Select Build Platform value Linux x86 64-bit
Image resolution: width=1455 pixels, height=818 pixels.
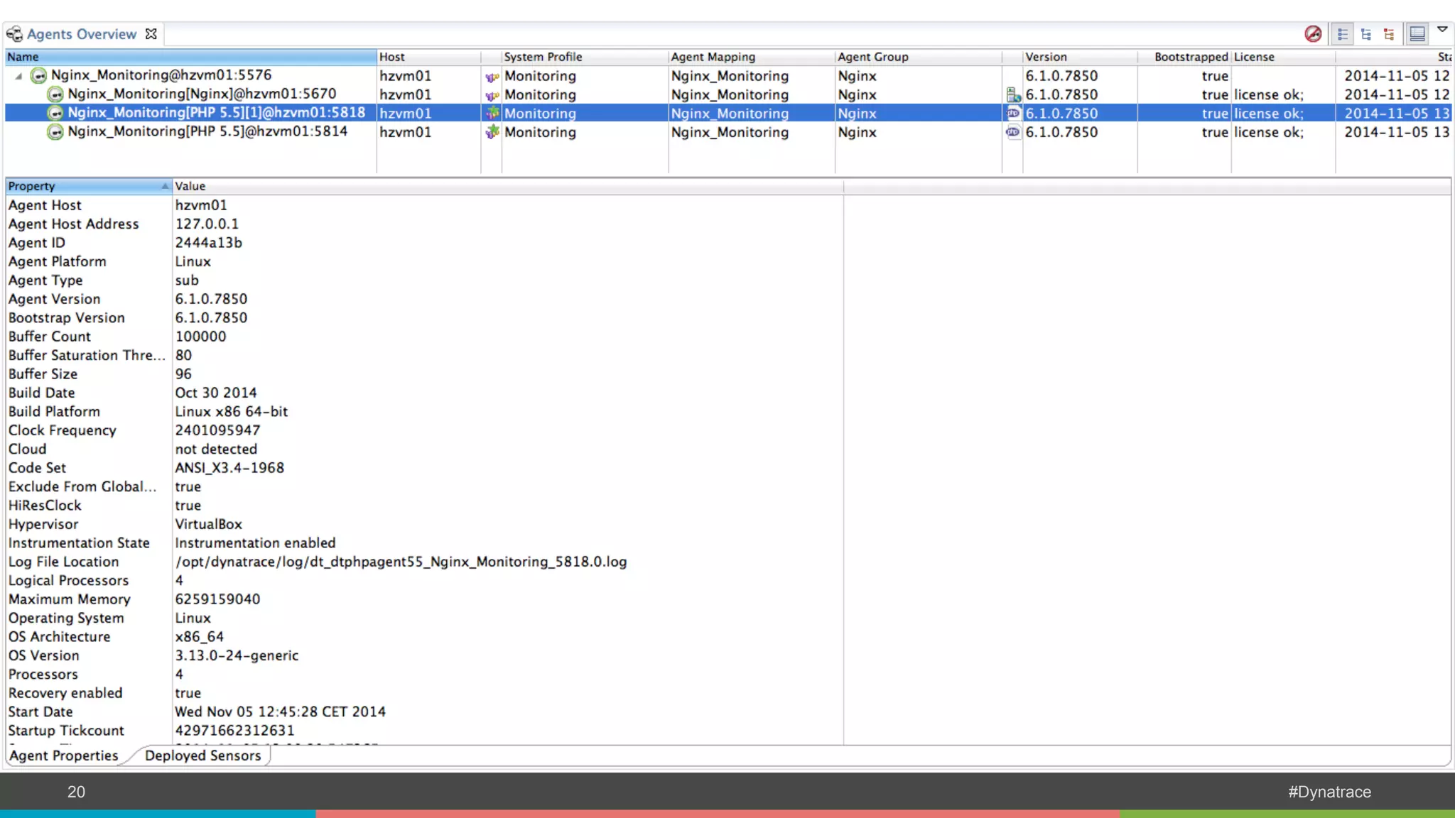tap(232, 412)
